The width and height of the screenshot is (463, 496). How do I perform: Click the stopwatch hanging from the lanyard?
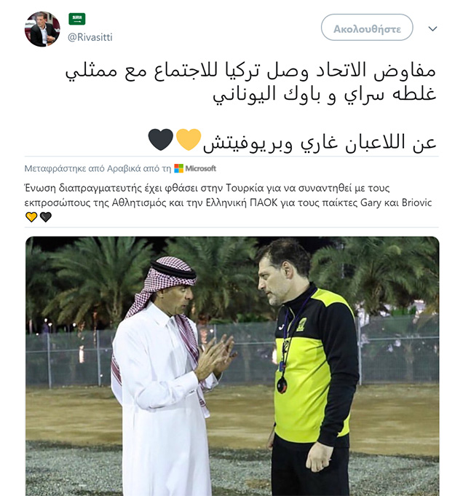tap(282, 385)
